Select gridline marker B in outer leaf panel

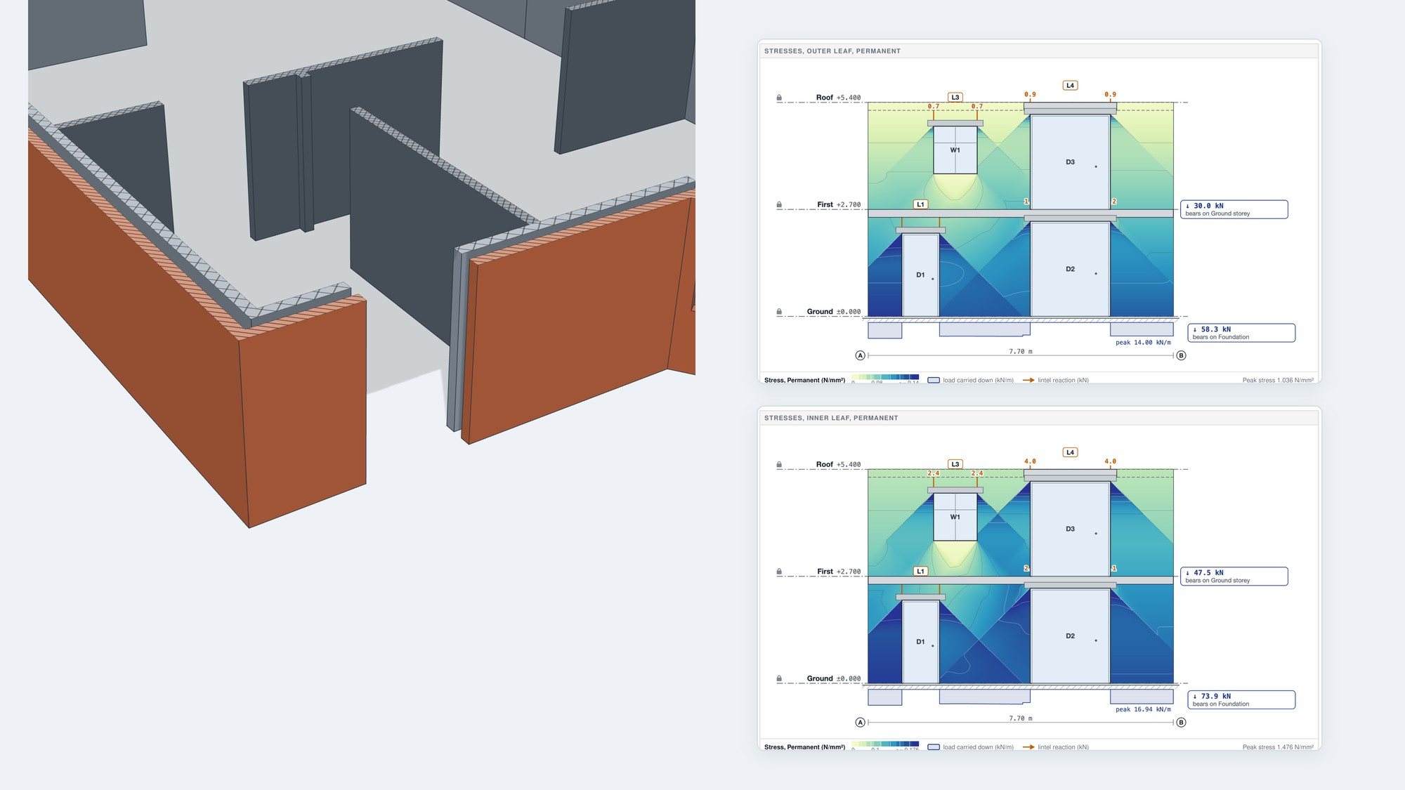click(x=1181, y=355)
